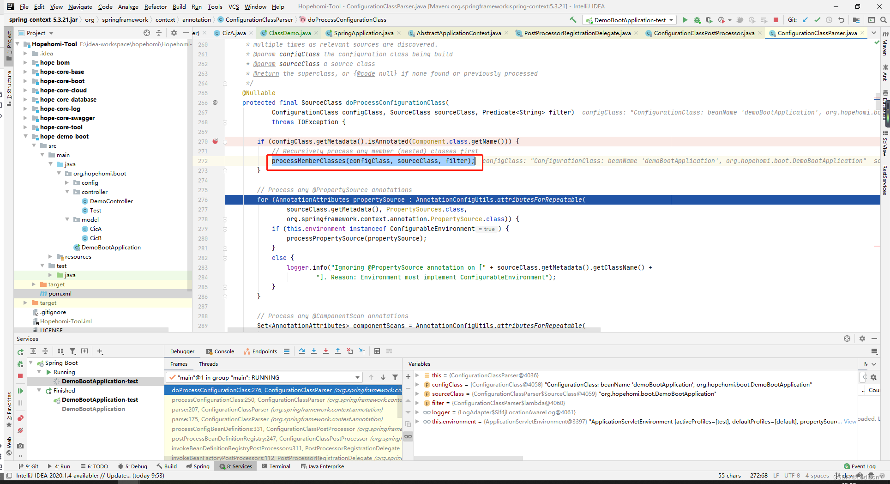Screen dimensions: 890x484
Task: Toggle the Filter icon in Services toolbar
Action: coord(72,351)
